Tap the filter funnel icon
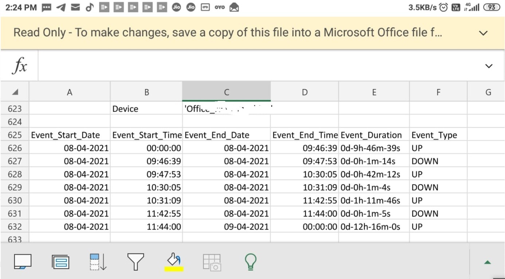Screen dimensions: 505x279 pyautogui.click(x=135, y=262)
